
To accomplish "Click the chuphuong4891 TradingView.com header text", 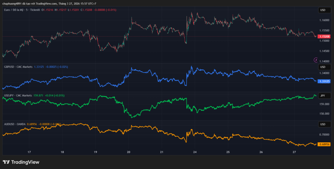I will click(49, 4).
